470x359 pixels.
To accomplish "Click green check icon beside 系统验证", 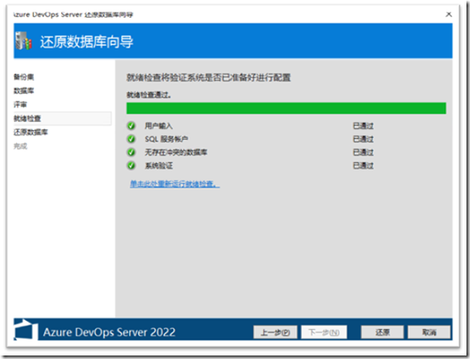I will (x=131, y=165).
